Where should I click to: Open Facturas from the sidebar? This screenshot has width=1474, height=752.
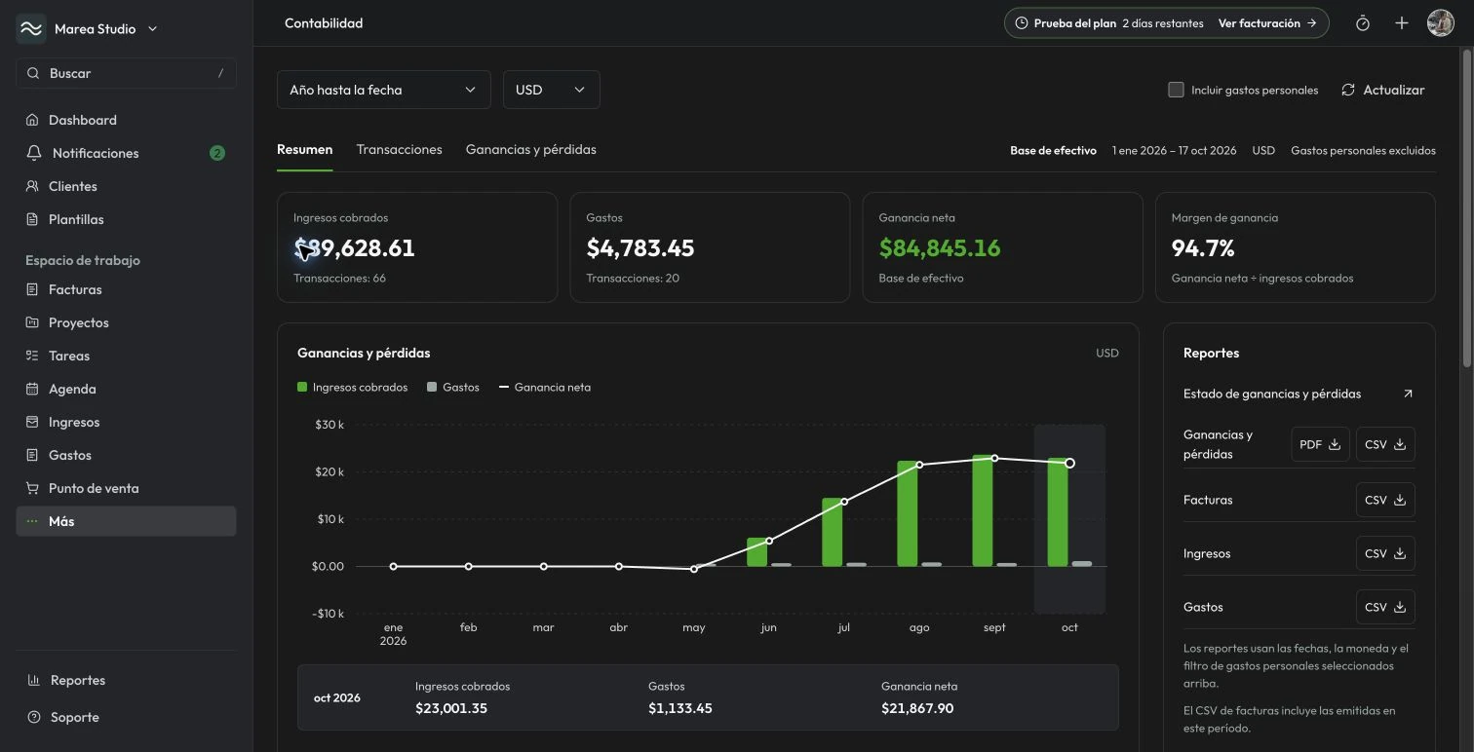pyautogui.click(x=126, y=289)
